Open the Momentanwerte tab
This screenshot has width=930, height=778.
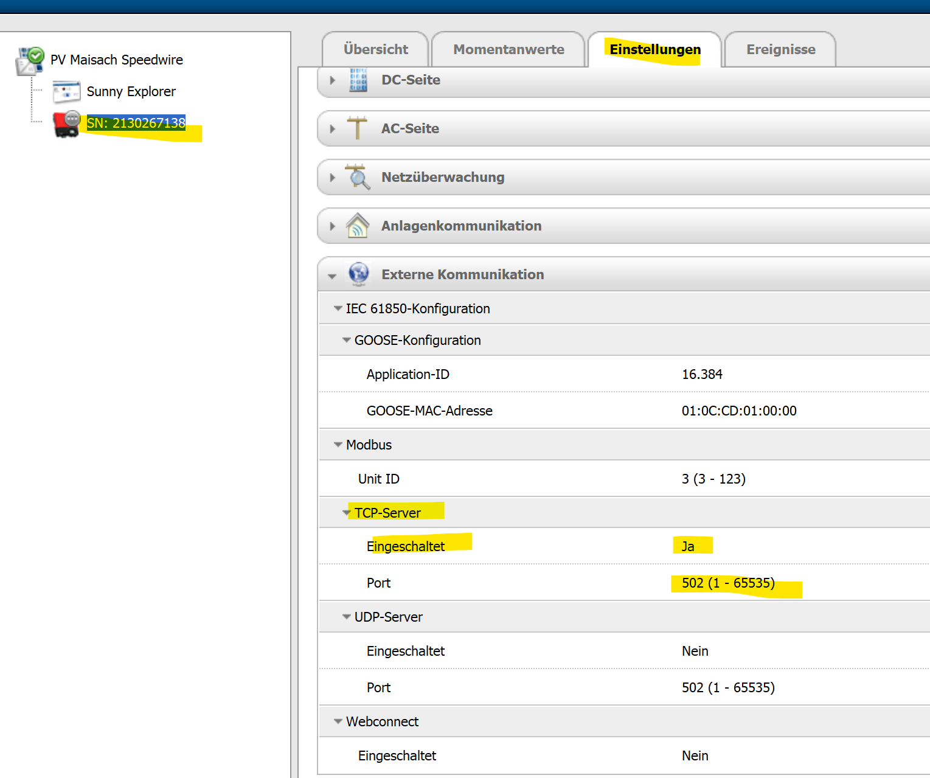(x=508, y=49)
